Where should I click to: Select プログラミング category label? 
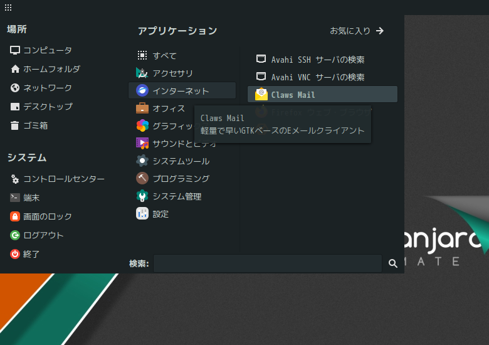[x=181, y=178]
